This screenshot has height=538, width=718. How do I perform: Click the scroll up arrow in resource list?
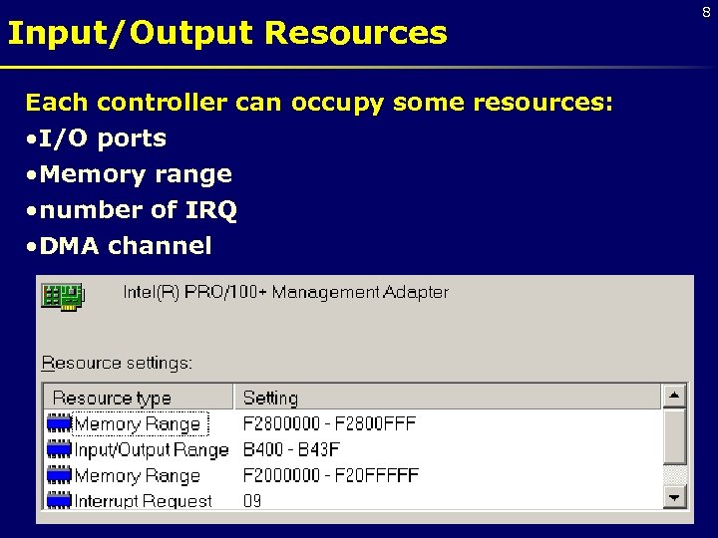(674, 396)
